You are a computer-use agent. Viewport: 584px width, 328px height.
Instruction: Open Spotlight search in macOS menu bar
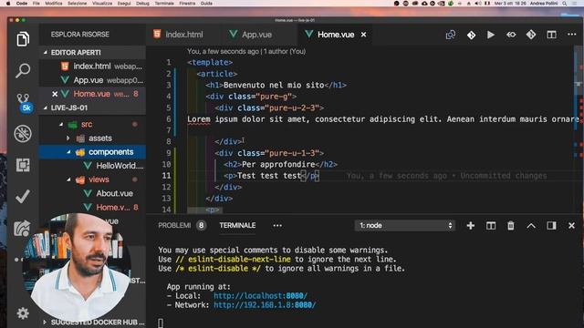[x=565, y=4]
